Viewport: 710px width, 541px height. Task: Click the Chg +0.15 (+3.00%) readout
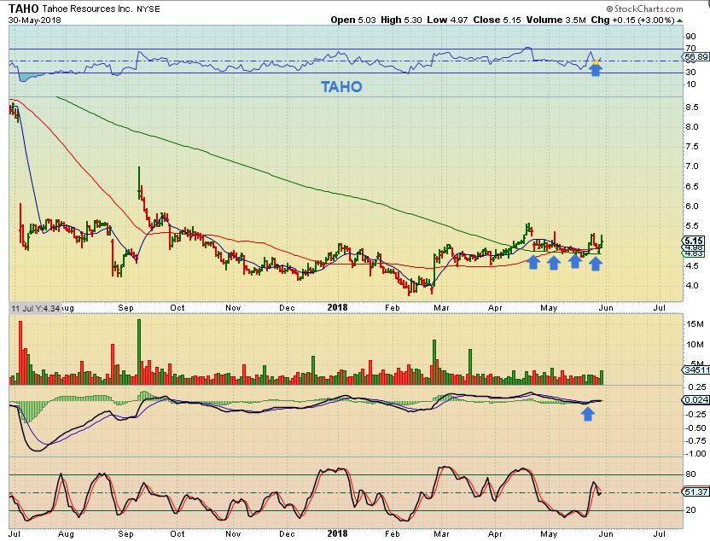(x=633, y=20)
